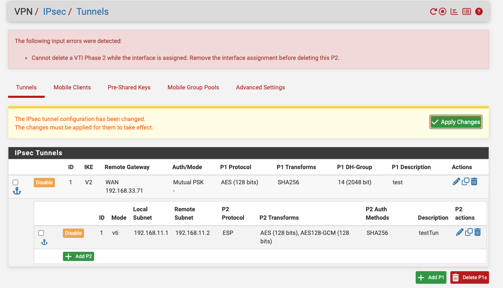This screenshot has width=503, height=288.
Task: Edit the testTun phase 2 entry
Action: click(x=460, y=232)
